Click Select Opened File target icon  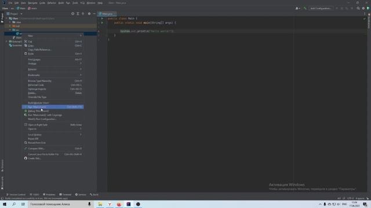pos(72,14)
